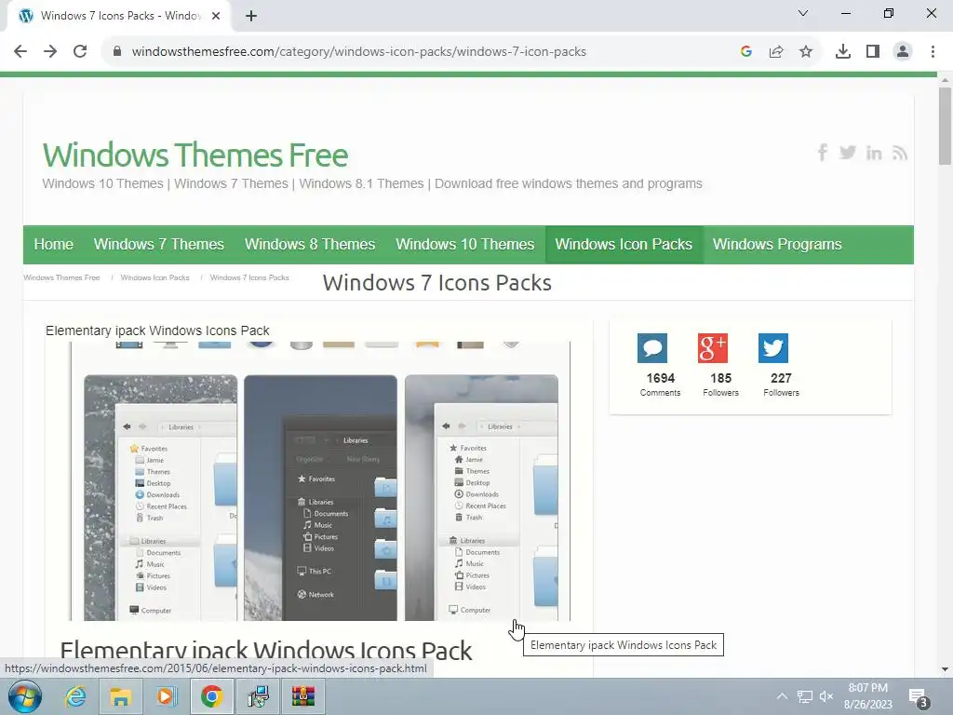Image resolution: width=953 pixels, height=715 pixels.
Task: Open the site's LinkedIn icon
Action: [x=874, y=154]
